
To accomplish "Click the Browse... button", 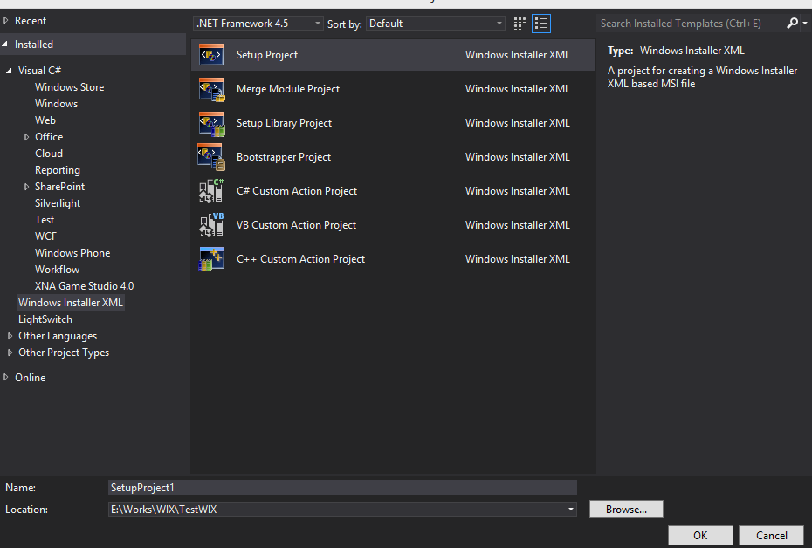I will [626, 510].
